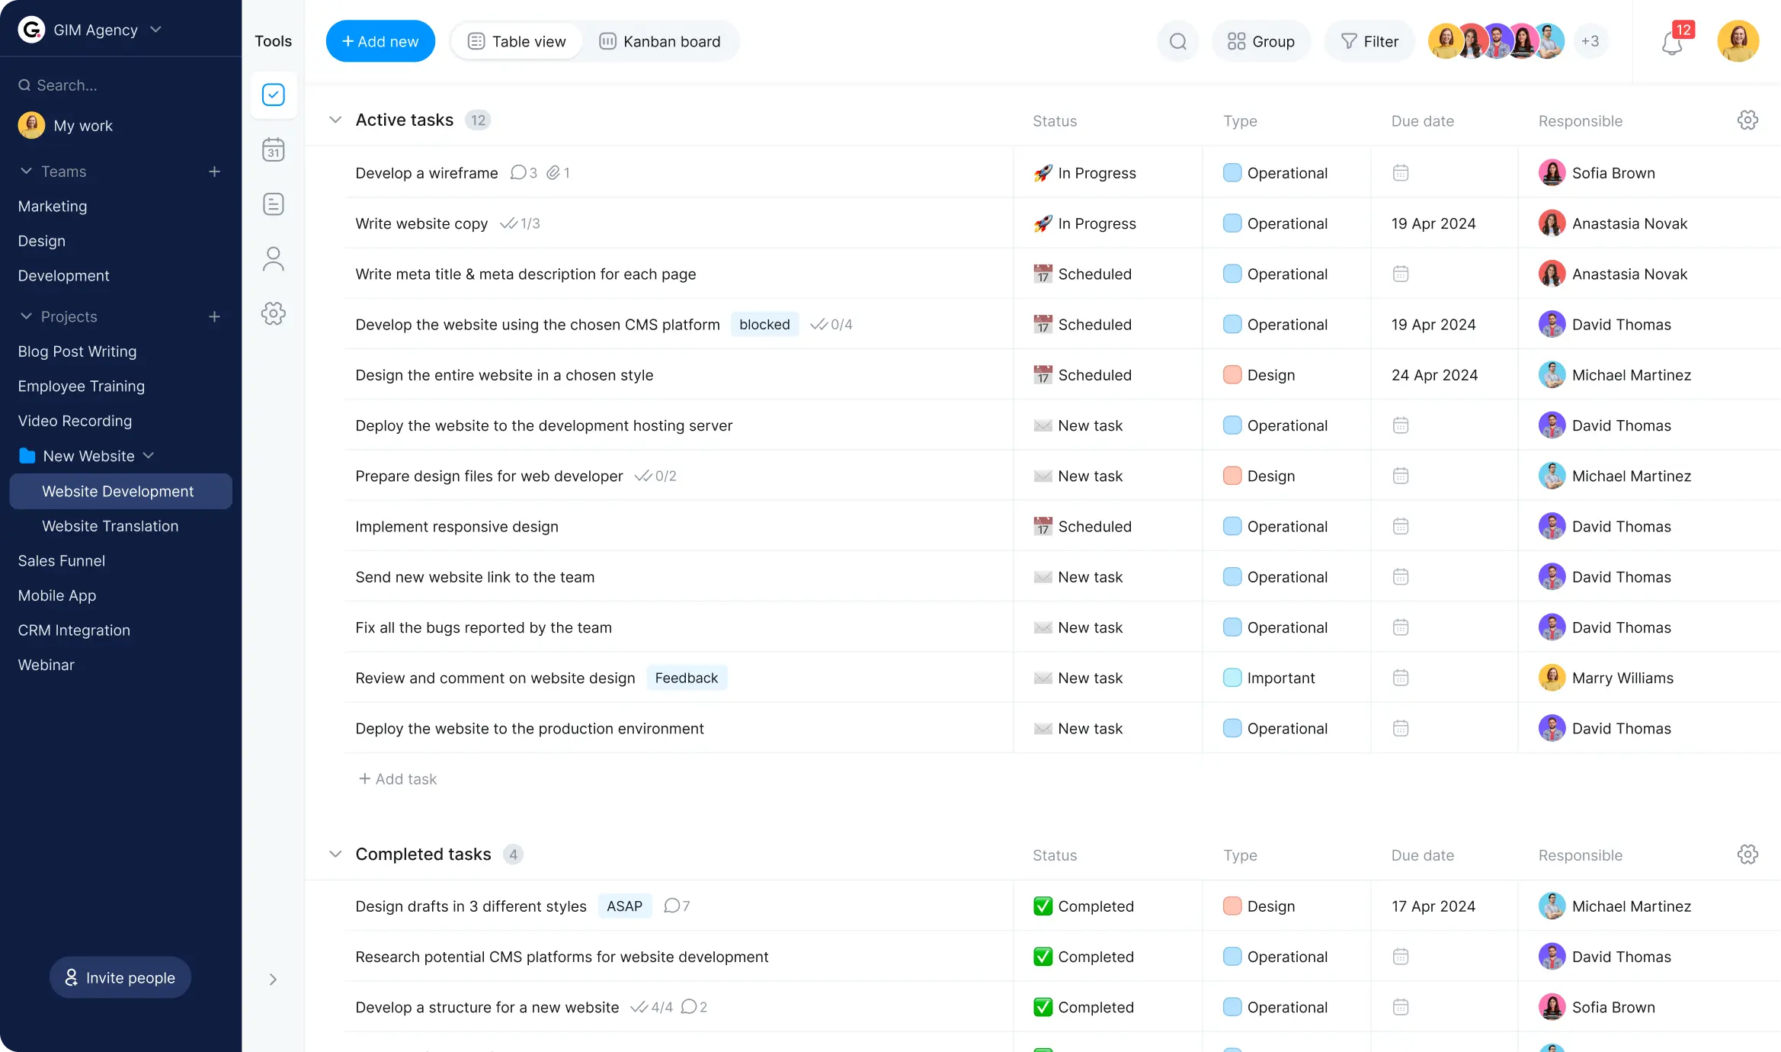Screen dimensions: 1781x1052
Task: Click the Important color swatch
Action: point(1232,678)
